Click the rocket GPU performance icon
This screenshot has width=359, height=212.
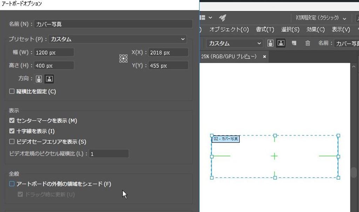click(x=222, y=18)
